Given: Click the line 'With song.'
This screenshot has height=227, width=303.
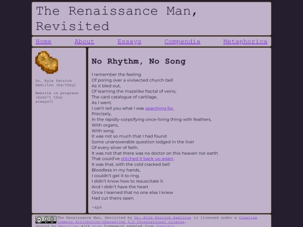Looking at the screenshot, I should (103, 131).
